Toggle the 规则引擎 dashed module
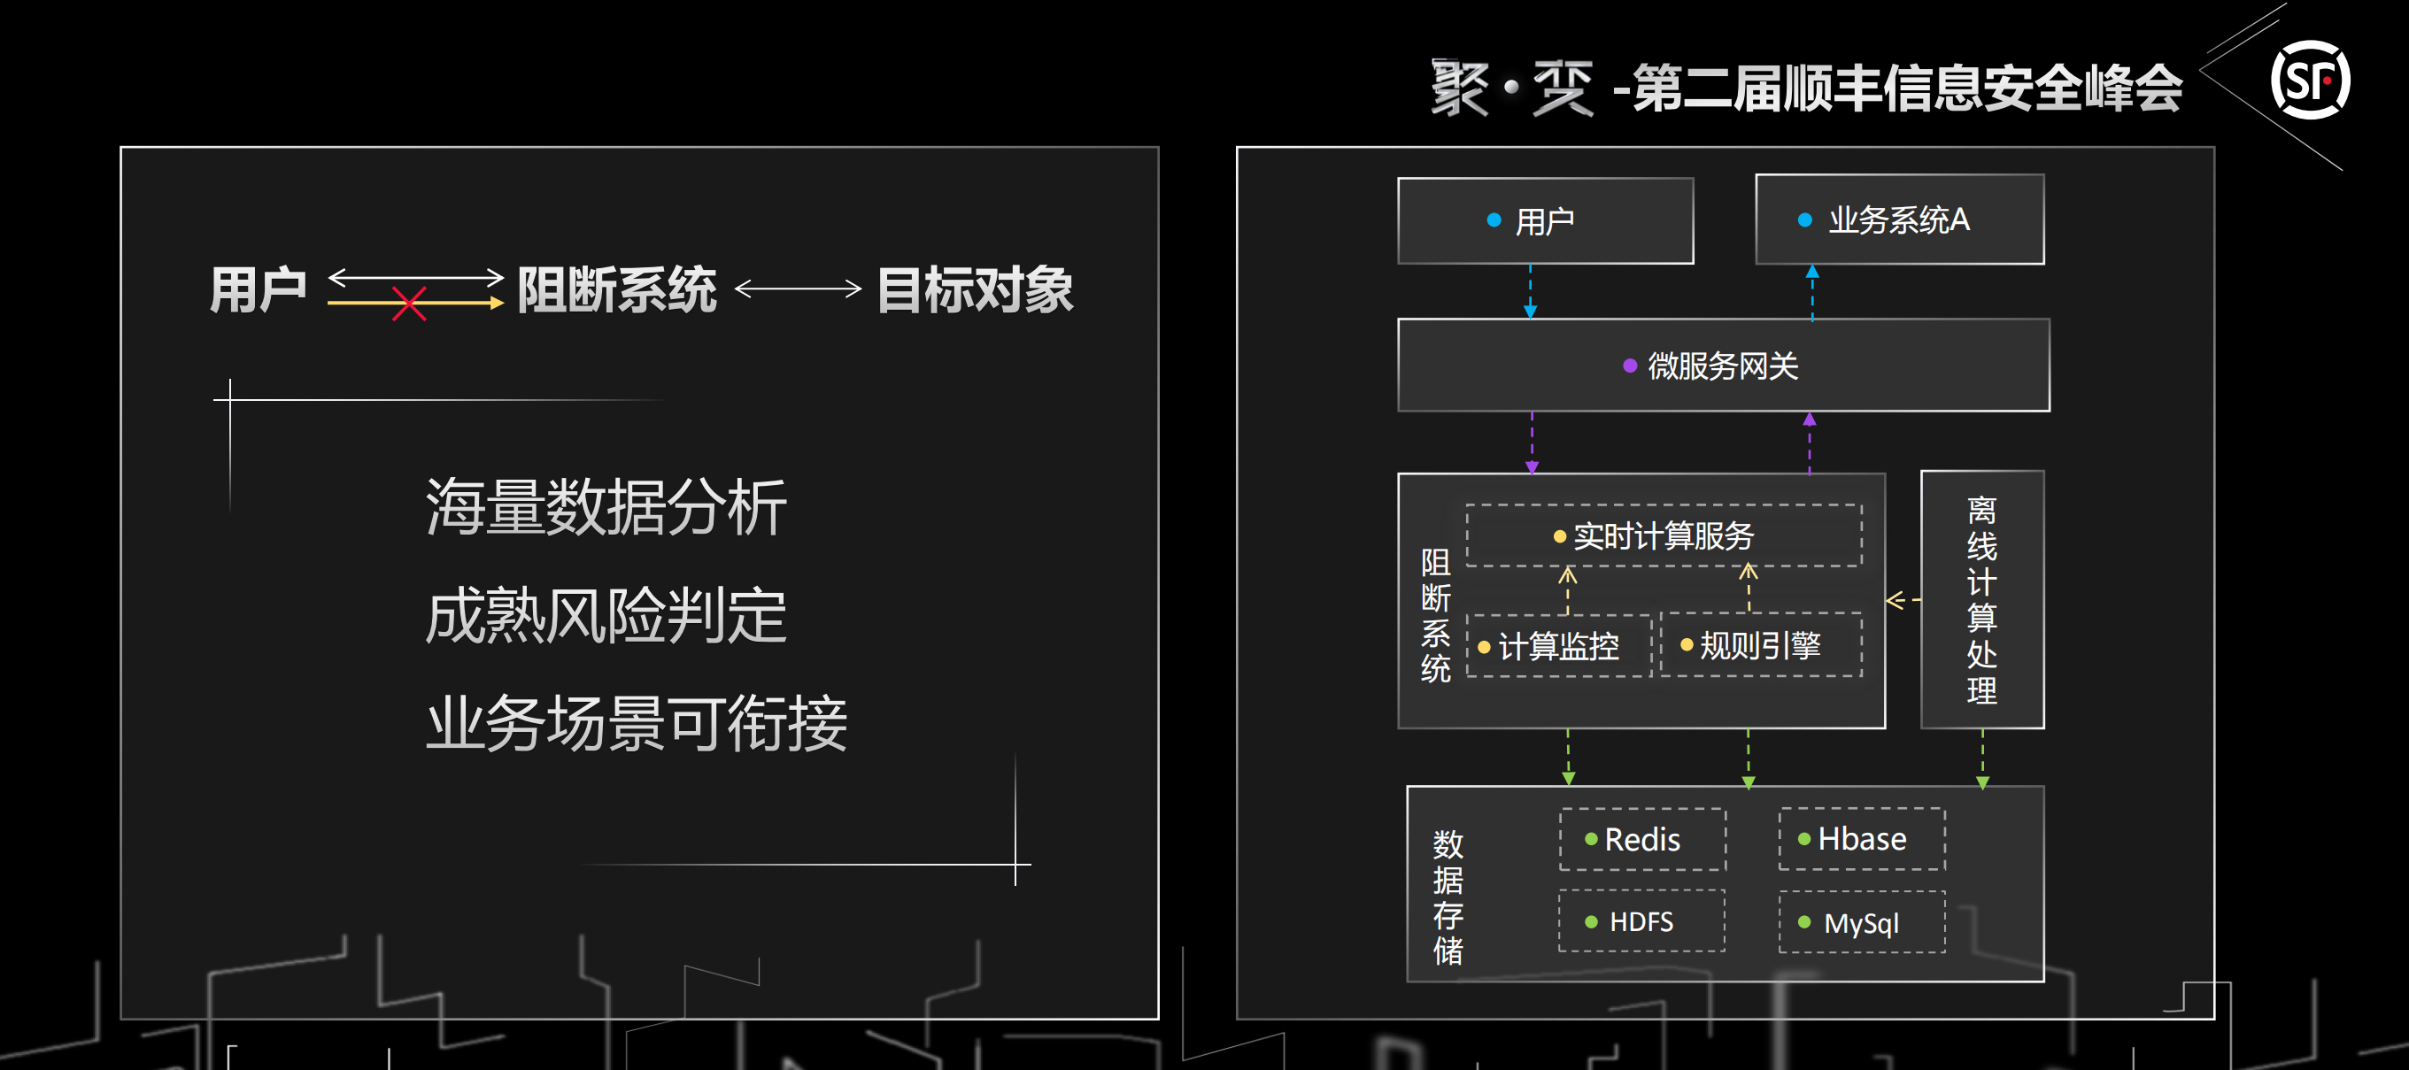The width and height of the screenshot is (2409, 1070). point(1762,645)
